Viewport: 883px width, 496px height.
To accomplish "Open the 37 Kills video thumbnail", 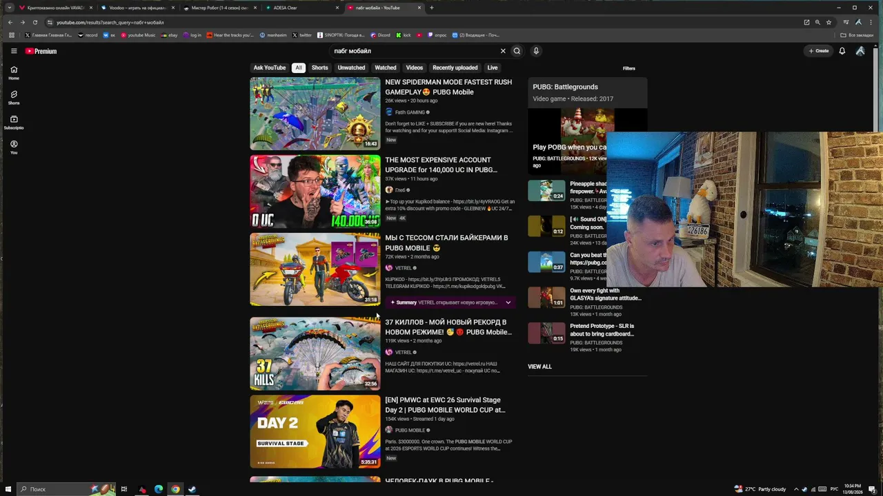I will click(315, 353).
